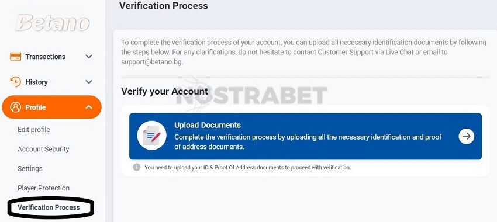This screenshot has height=222, width=497.
Task: Open Edit profile
Action: (33, 130)
